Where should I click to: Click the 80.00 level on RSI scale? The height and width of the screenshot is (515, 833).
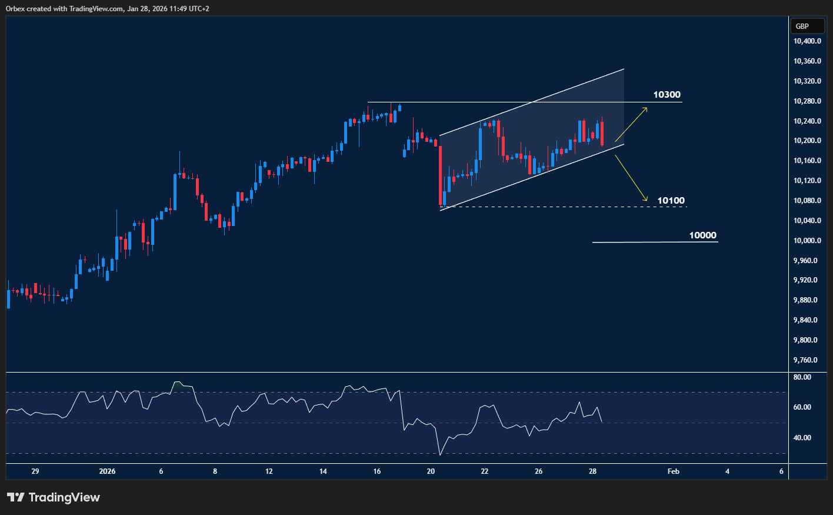pyautogui.click(x=802, y=377)
